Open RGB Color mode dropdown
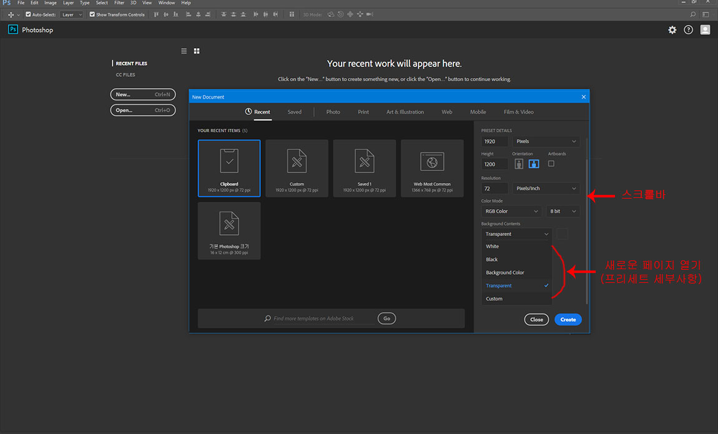The height and width of the screenshot is (434, 718). pos(511,211)
